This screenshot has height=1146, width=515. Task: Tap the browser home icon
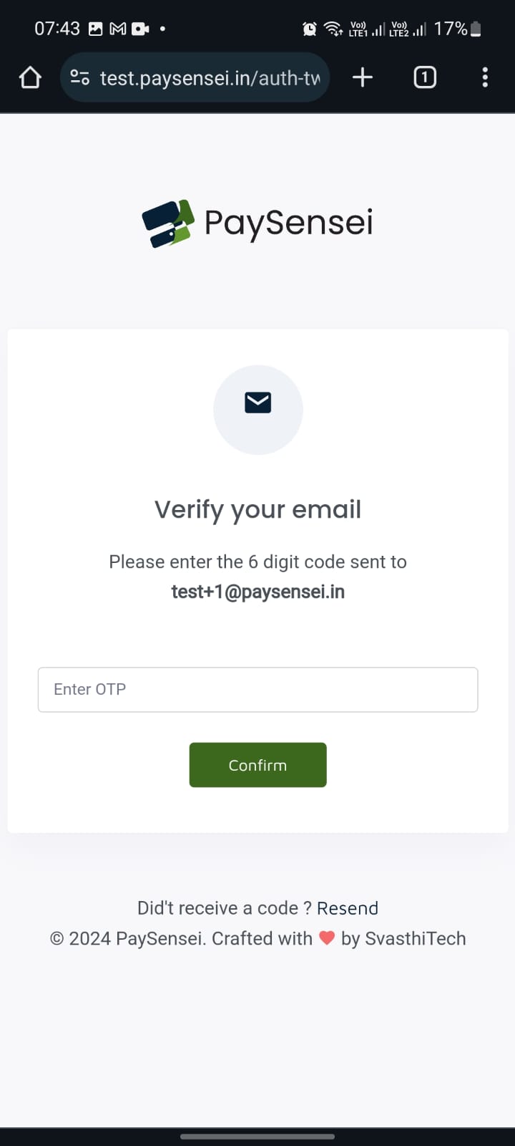(x=30, y=77)
